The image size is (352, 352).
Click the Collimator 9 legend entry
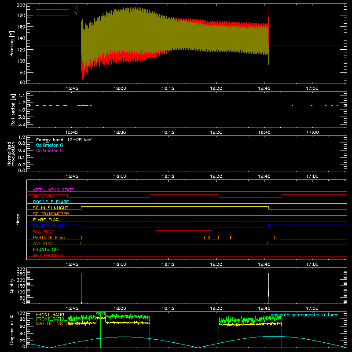[49, 150]
